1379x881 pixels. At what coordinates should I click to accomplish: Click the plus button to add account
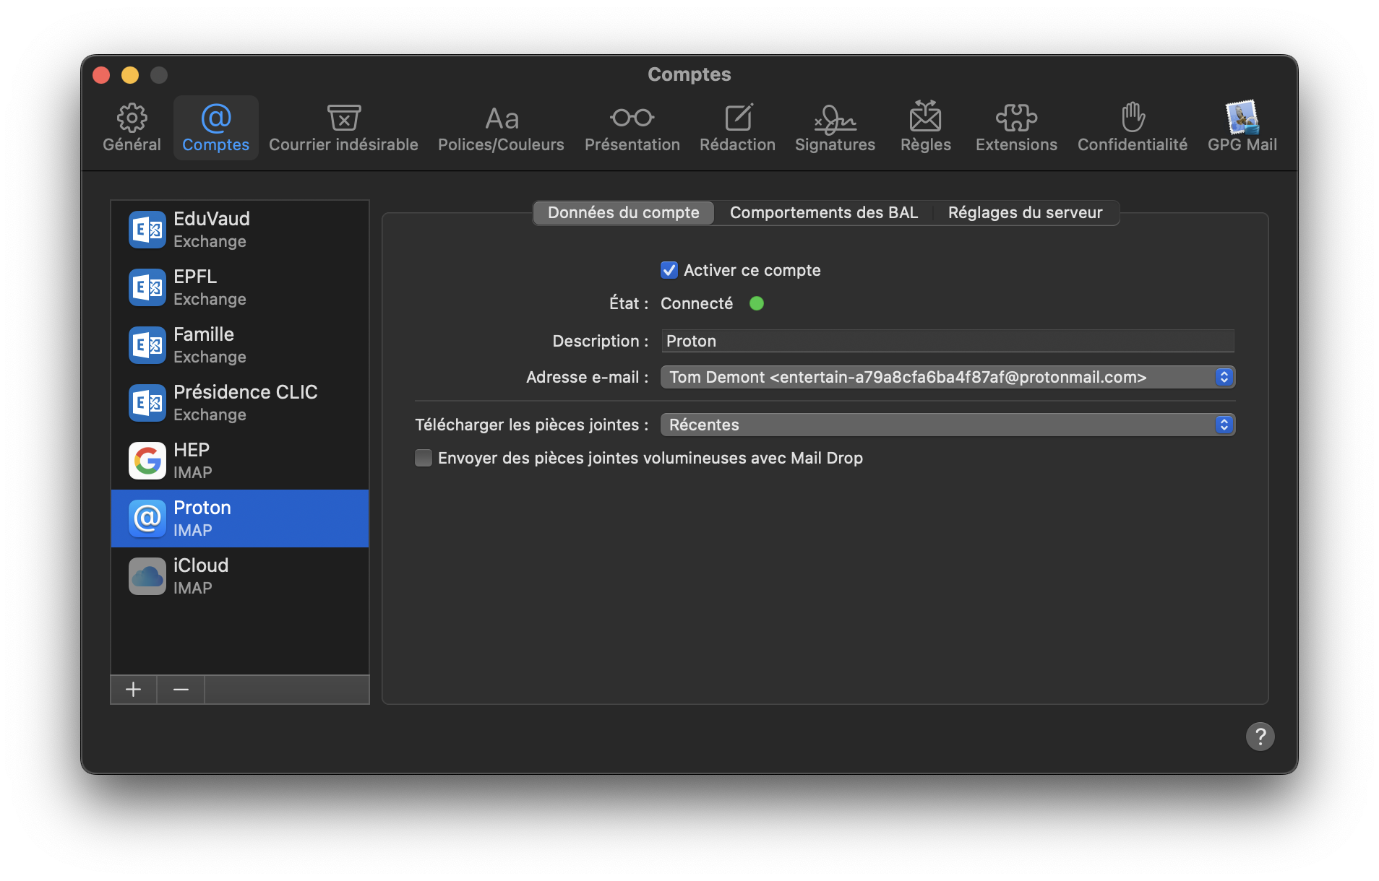pos(134,690)
